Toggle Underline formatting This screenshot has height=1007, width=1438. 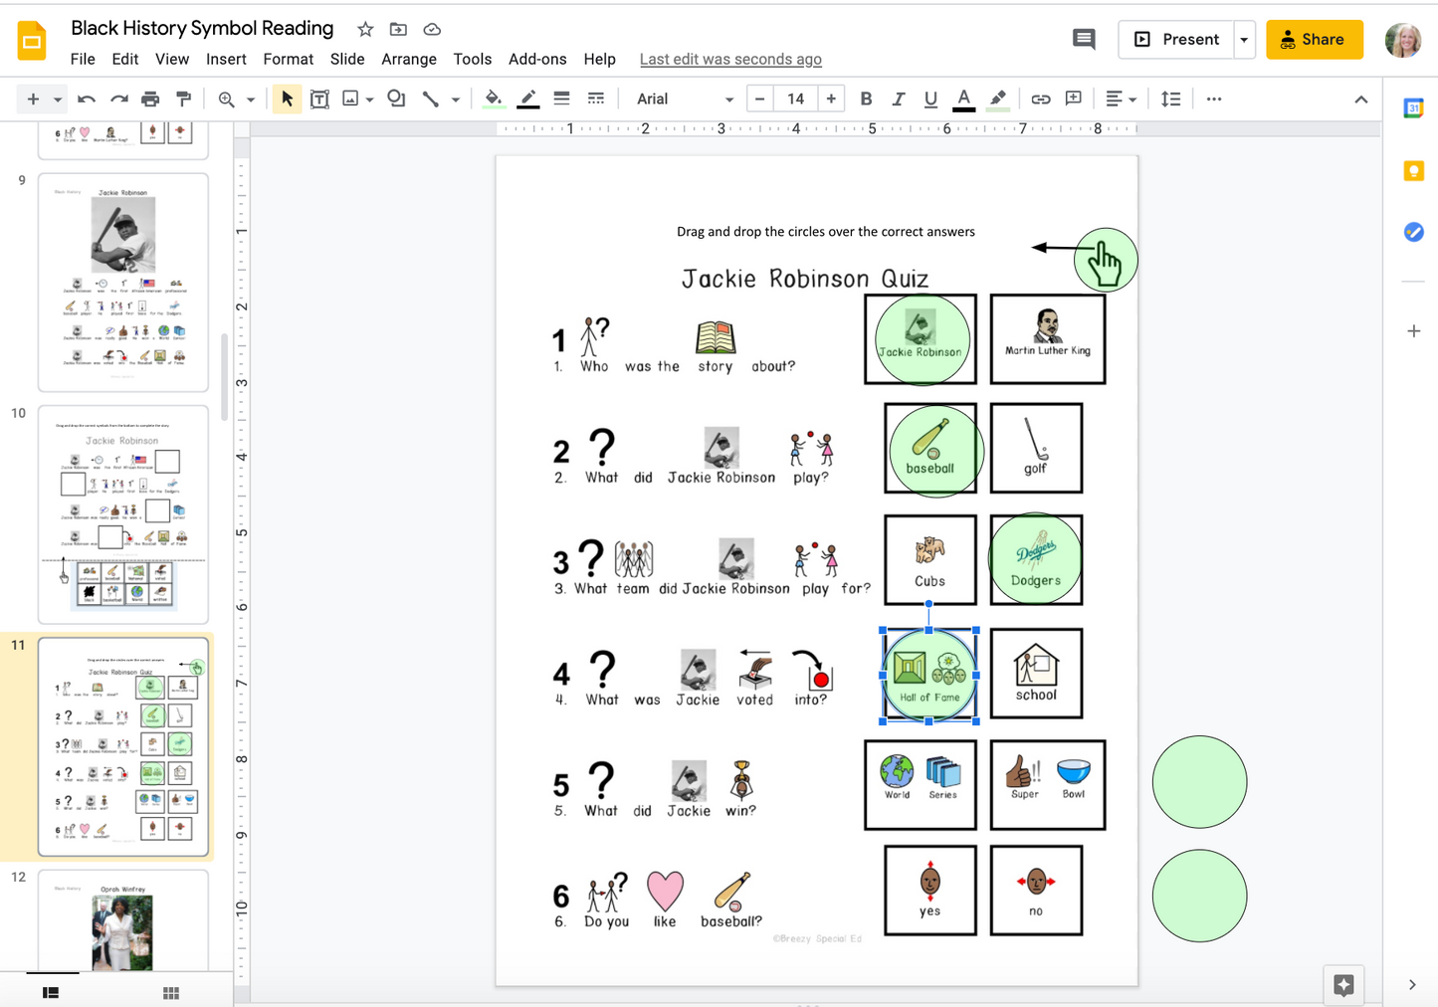[930, 99]
